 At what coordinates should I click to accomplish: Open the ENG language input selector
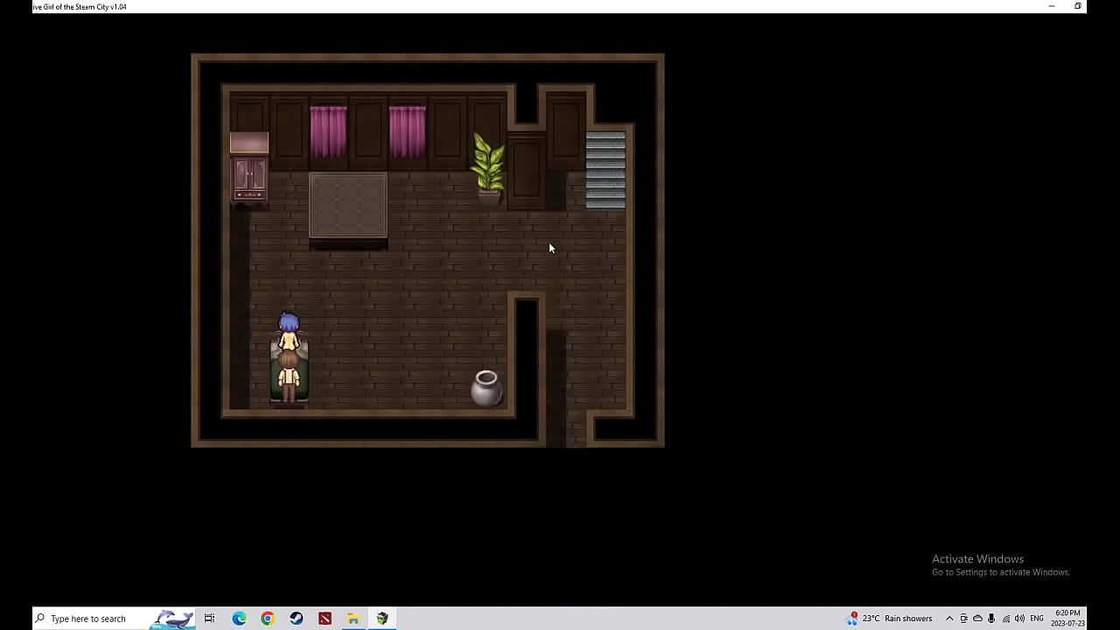pyautogui.click(x=1037, y=619)
